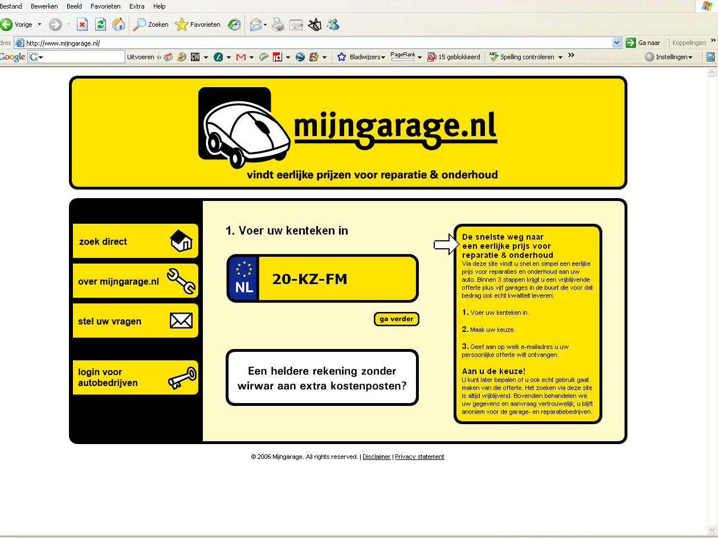Click the house icon next to zoek direct
Screen dimensions: 718x538
[x=181, y=241]
